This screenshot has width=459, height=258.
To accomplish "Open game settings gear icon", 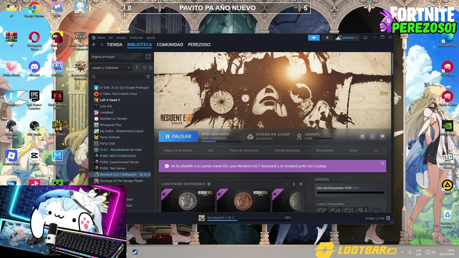I will [x=362, y=137].
